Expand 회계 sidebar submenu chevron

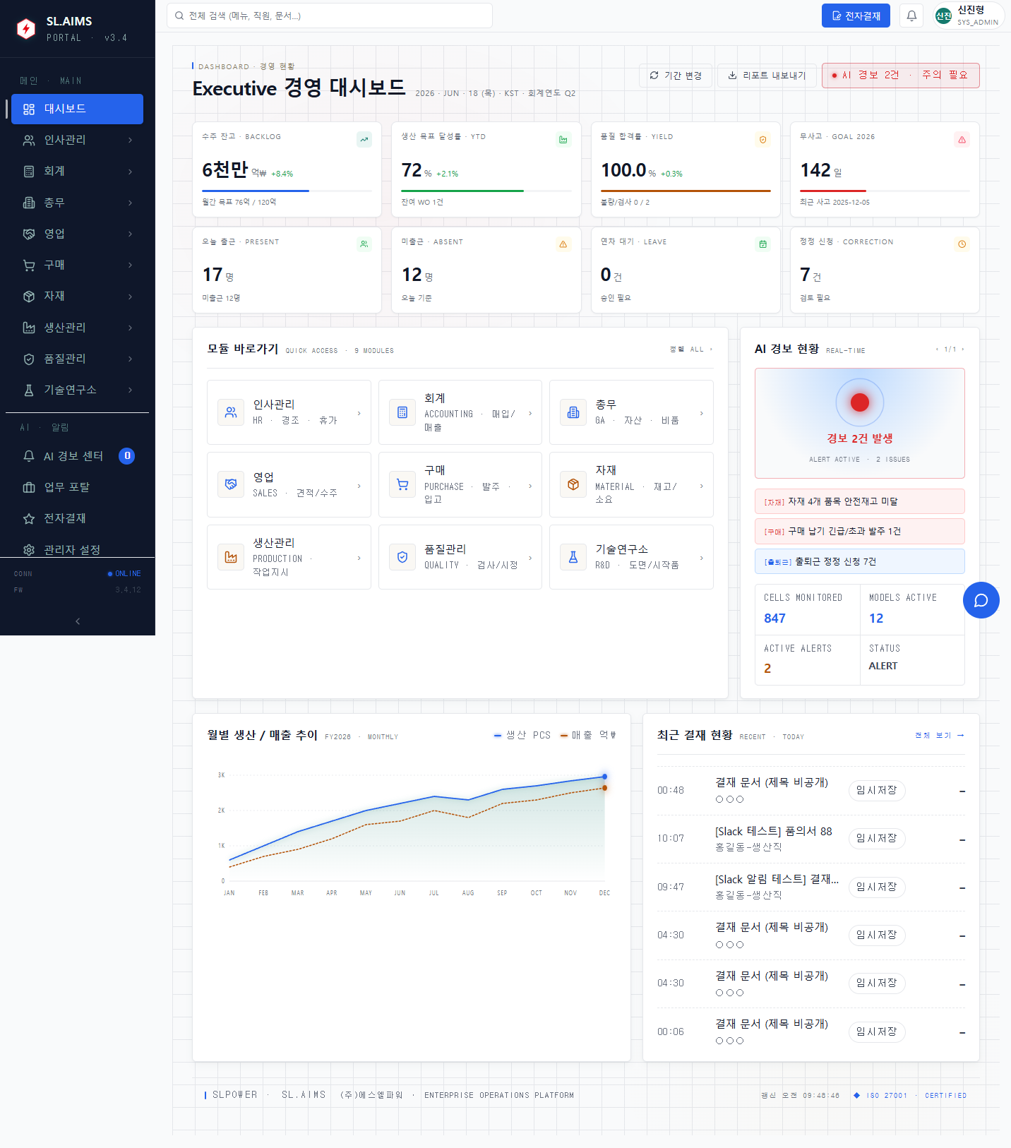click(x=131, y=171)
